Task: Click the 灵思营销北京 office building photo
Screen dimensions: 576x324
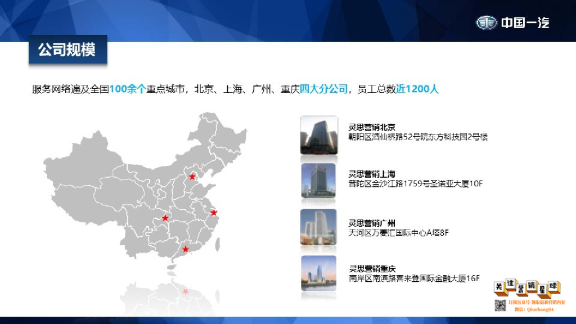Action: (x=319, y=136)
